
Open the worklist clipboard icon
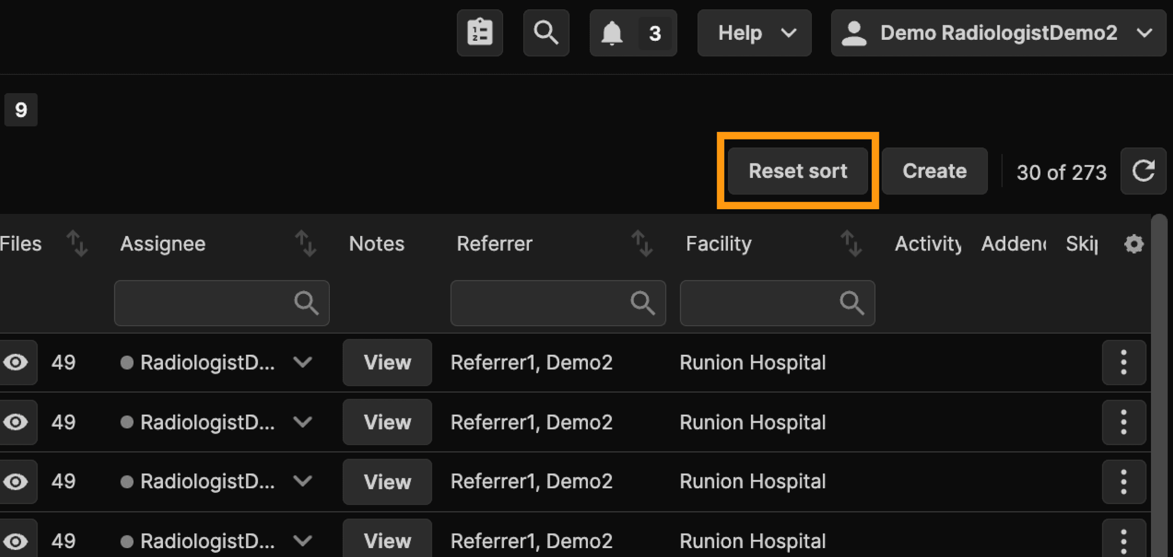480,33
